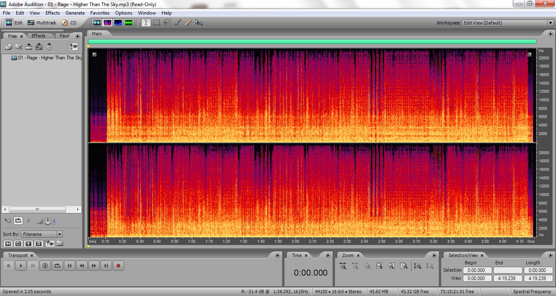Adjust the preview volume knob

coord(48,221)
